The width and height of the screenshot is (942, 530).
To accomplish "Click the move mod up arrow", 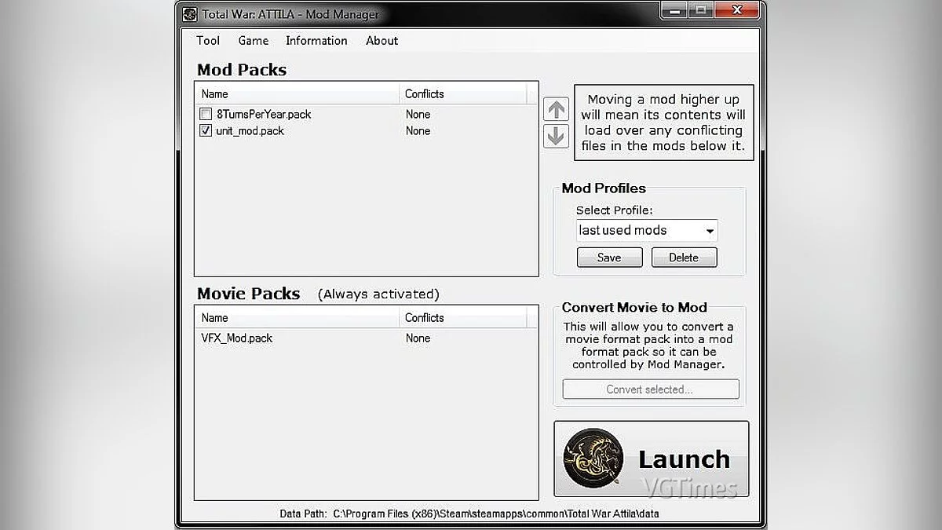I will (x=556, y=109).
